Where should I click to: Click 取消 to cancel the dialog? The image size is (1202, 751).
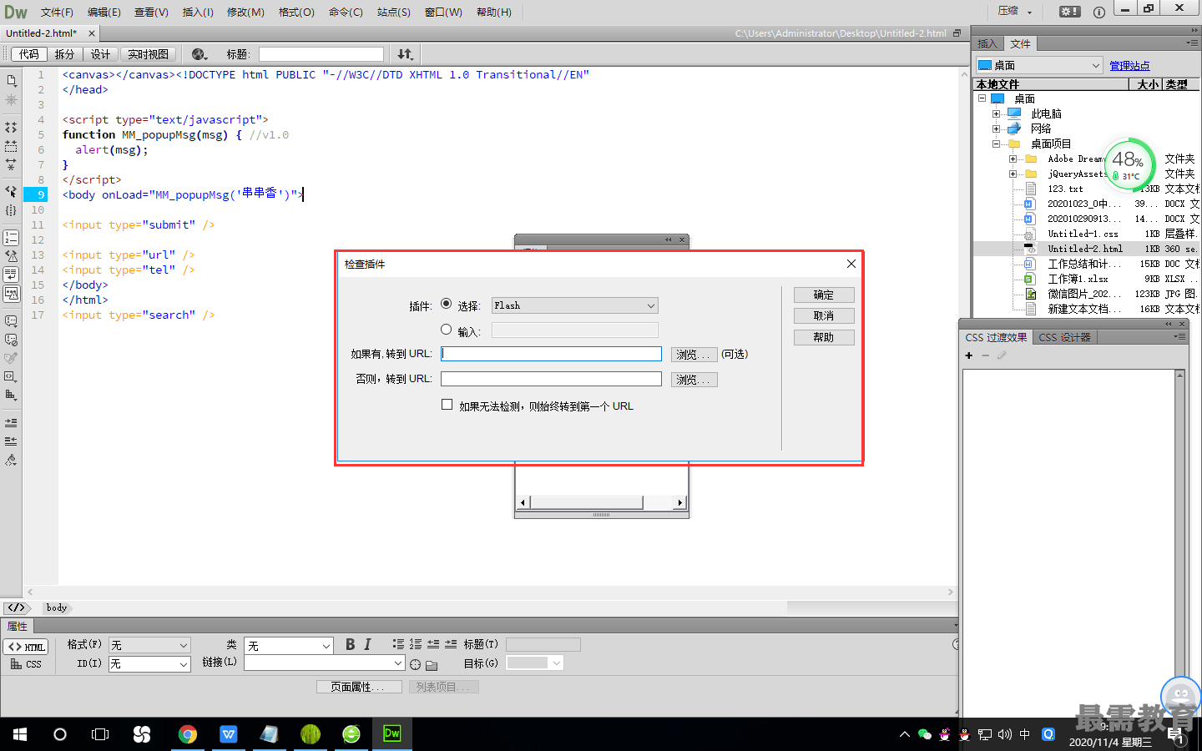tap(824, 315)
